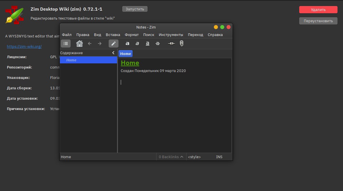Image resolution: width=343 pixels, height=191 pixels.
Task: Click the orange minimize window button
Action: (216, 27)
